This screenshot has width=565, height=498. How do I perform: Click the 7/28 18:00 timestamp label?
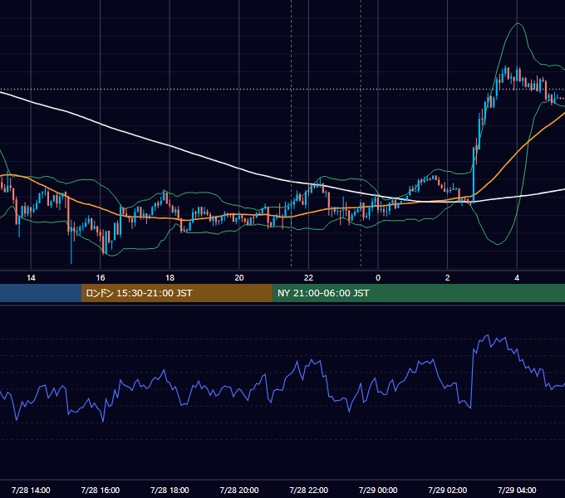169,490
